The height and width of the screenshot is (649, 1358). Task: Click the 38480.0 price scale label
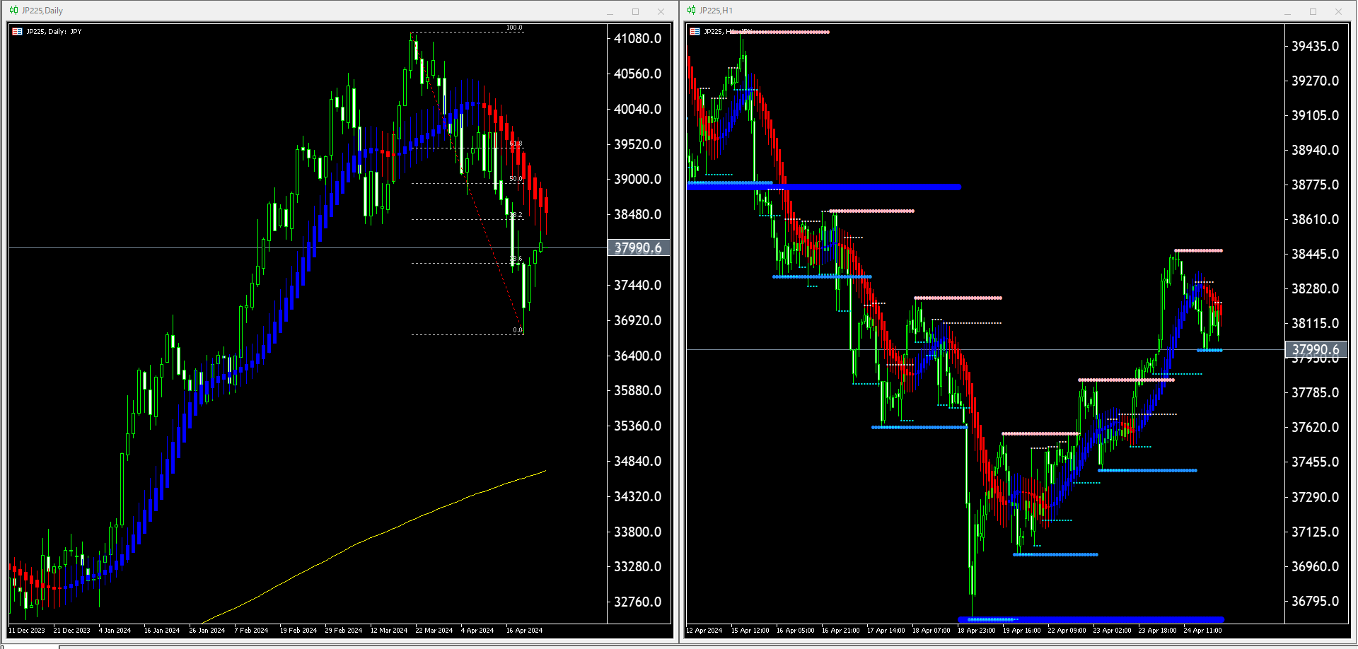[638, 215]
